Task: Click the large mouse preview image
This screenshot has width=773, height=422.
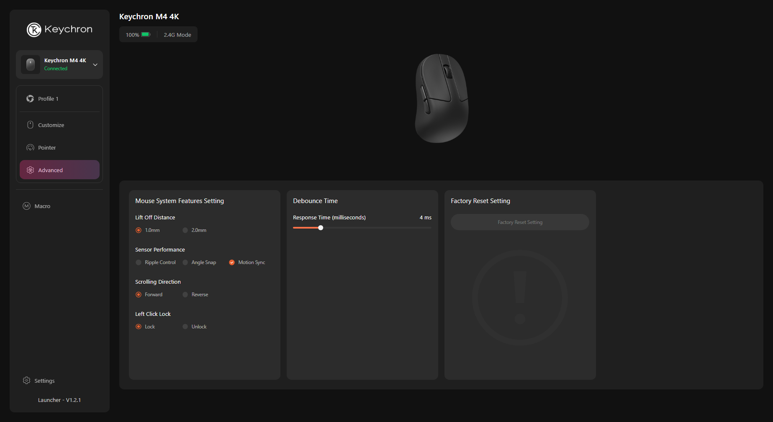Action: coord(442,98)
